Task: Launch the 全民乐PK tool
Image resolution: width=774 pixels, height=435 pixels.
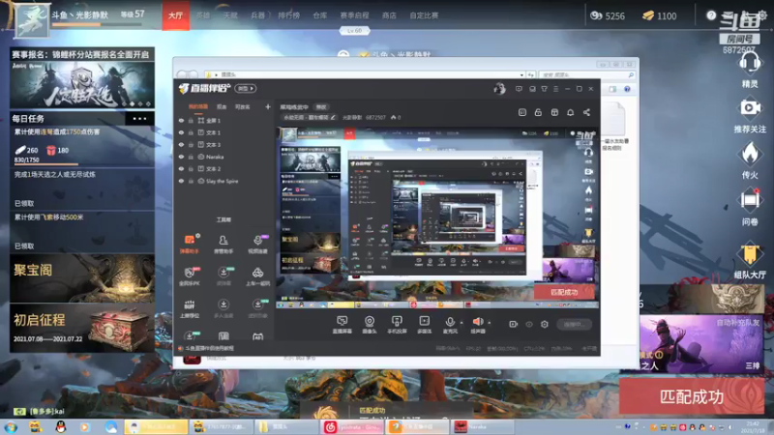Action: [190, 276]
